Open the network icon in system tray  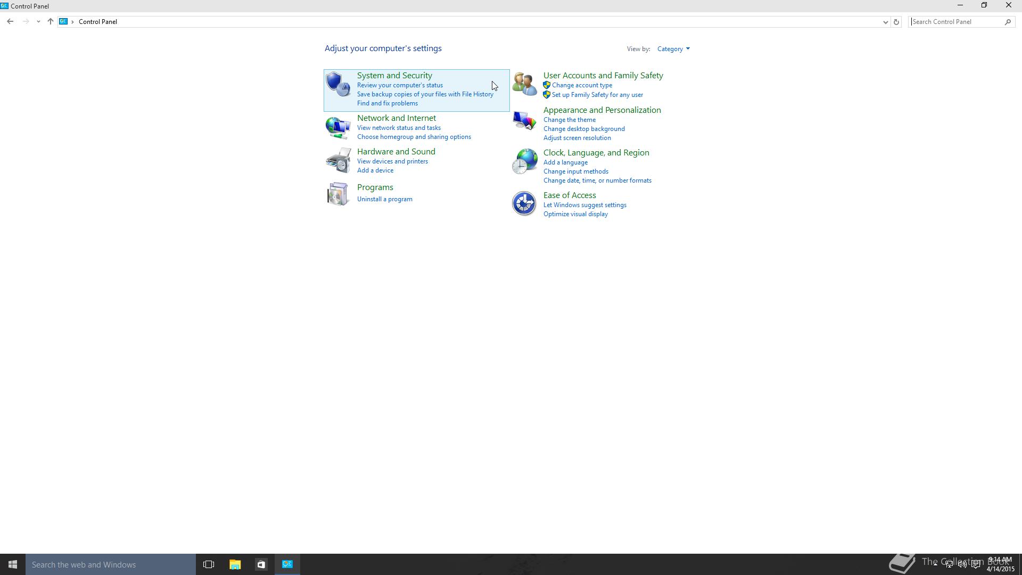point(949,564)
